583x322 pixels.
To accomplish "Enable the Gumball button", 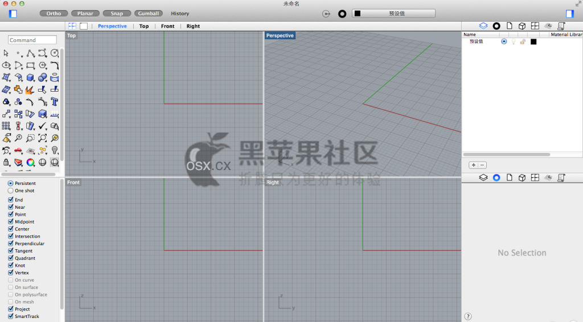I will point(149,14).
